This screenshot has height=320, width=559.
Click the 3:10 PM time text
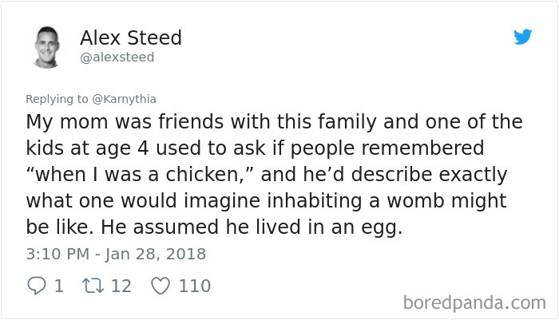pyautogui.click(x=57, y=255)
